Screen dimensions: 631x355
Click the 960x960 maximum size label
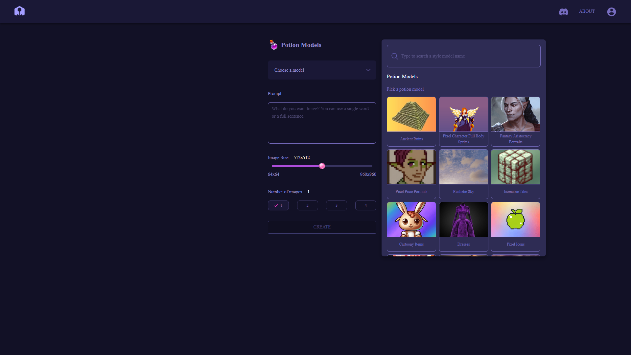[x=368, y=175]
